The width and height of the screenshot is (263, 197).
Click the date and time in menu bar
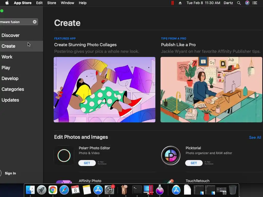point(203,3)
